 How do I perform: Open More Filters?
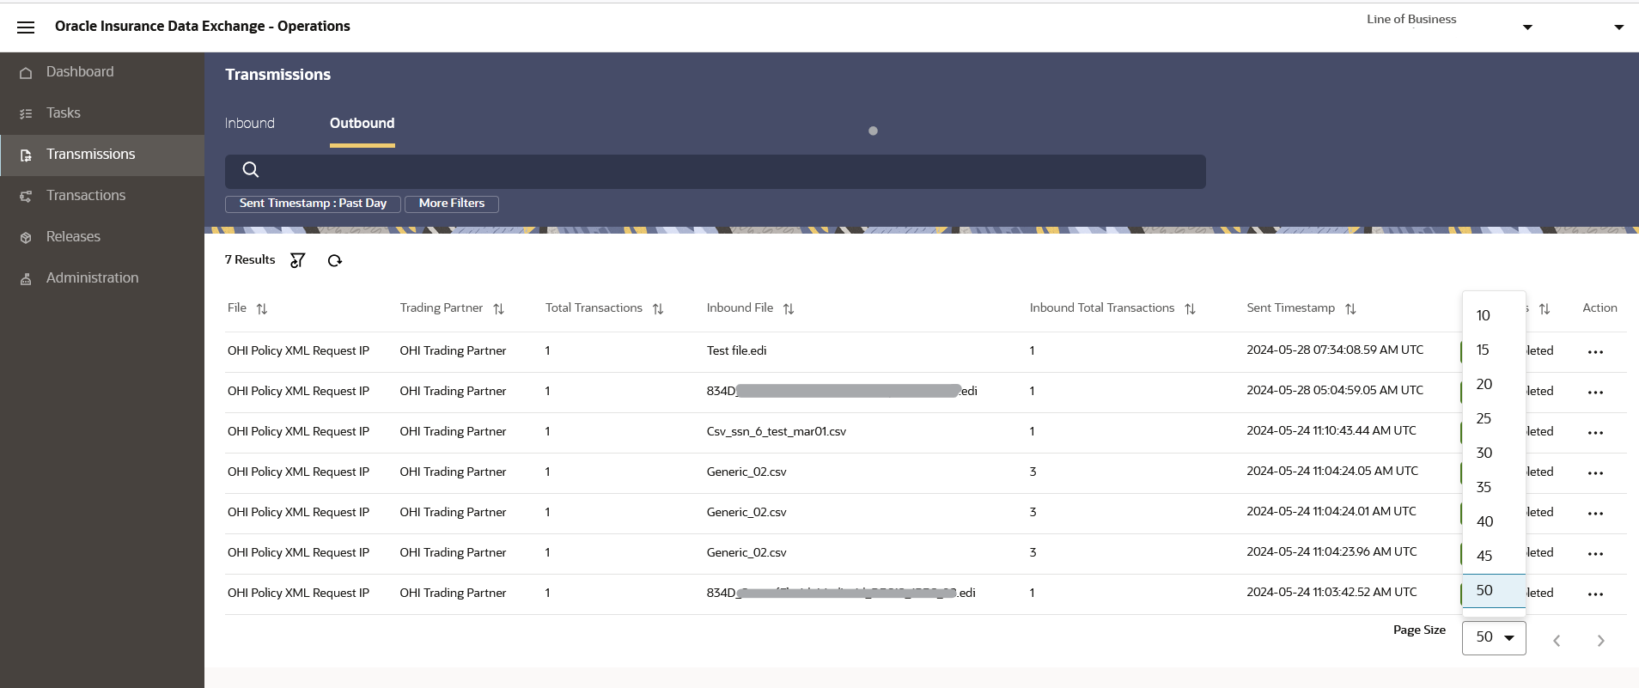452,204
